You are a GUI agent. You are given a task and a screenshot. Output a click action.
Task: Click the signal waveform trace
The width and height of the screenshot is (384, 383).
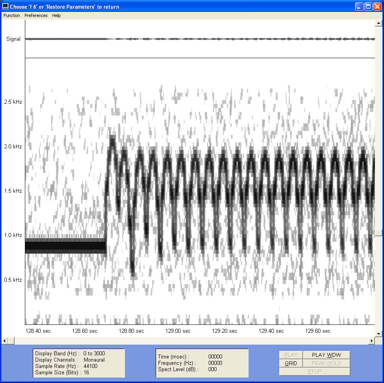pyautogui.click(x=200, y=39)
